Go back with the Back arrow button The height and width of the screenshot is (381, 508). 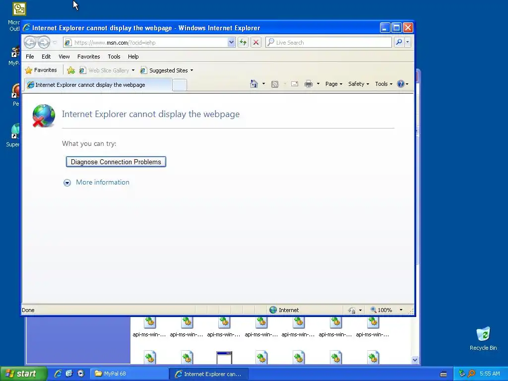[x=30, y=42]
